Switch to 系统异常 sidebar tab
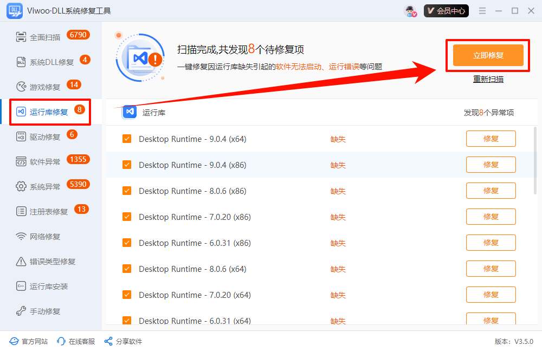542x352 pixels. point(45,187)
